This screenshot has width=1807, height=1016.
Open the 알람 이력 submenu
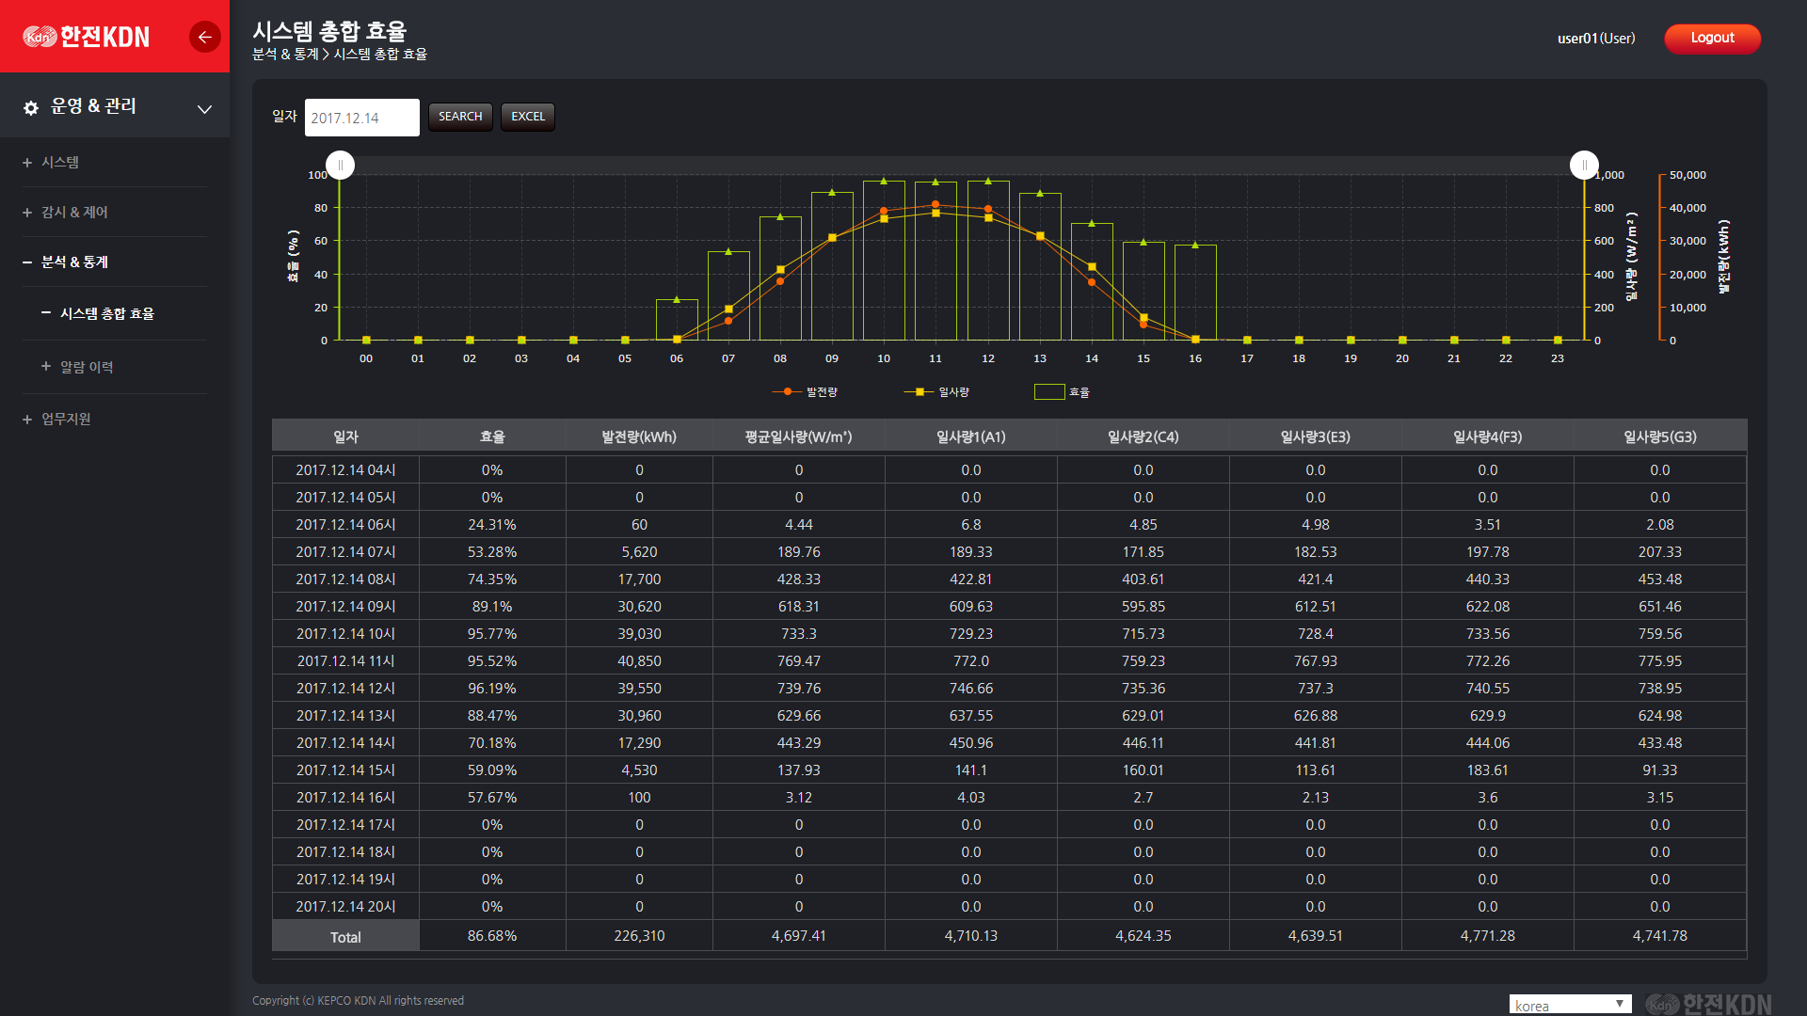tap(77, 367)
